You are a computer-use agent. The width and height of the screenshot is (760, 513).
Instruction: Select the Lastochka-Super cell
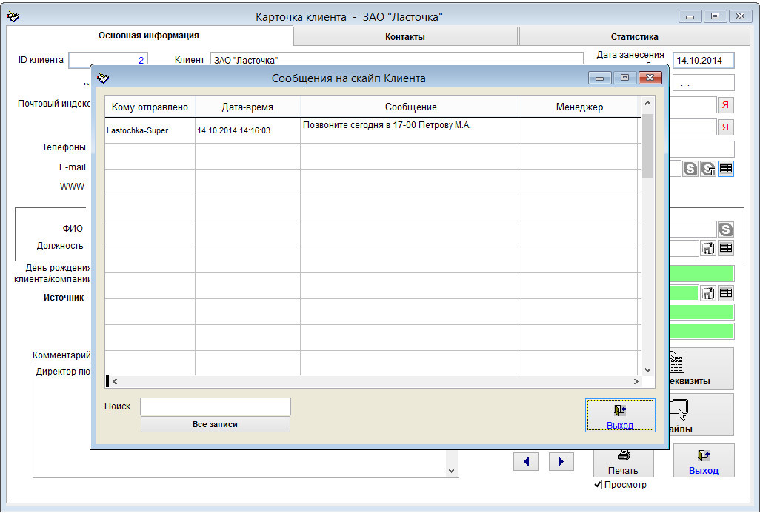point(150,130)
